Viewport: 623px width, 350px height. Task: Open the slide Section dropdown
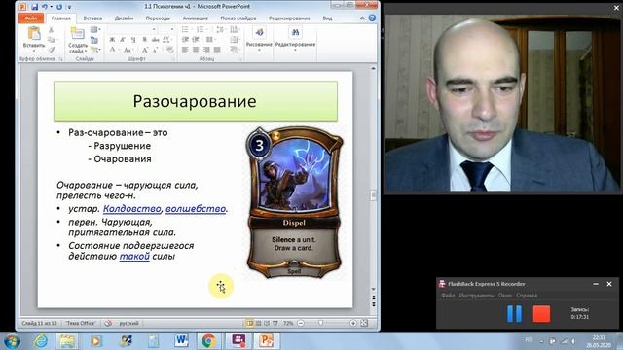pos(95,50)
